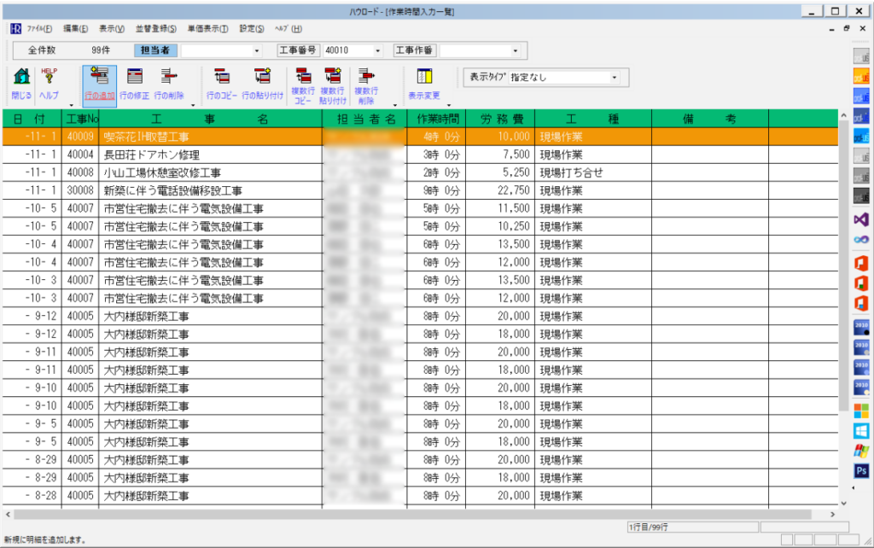The image size is (874, 548).
Task: Open the 表示タイプ 指定なし dropdown
Action: tap(615, 78)
